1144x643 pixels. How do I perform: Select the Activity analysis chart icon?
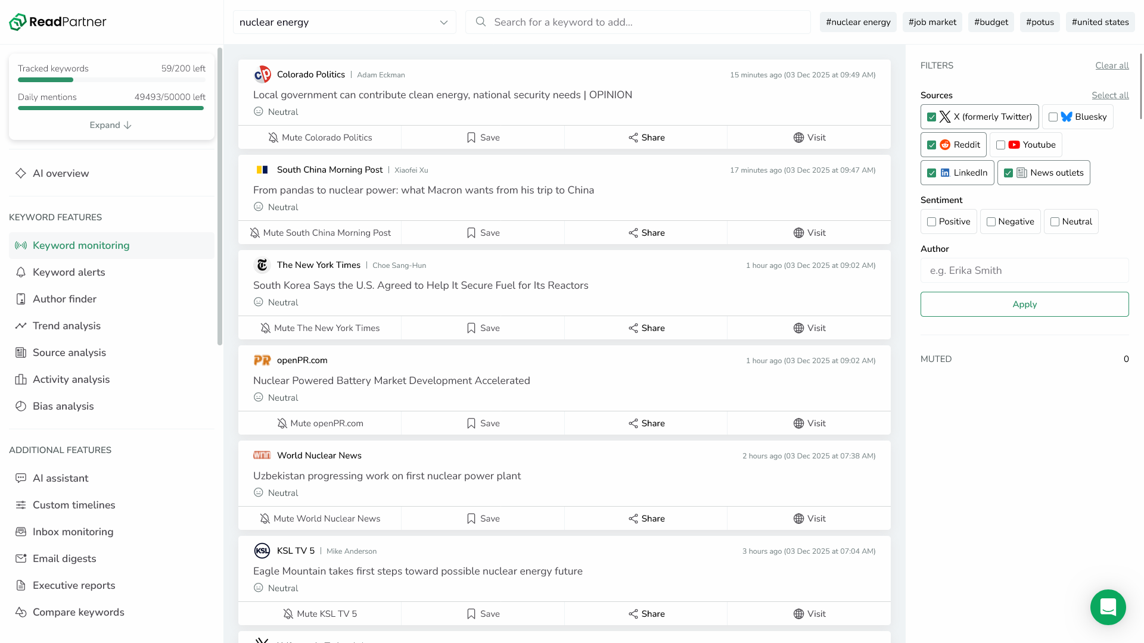21,379
